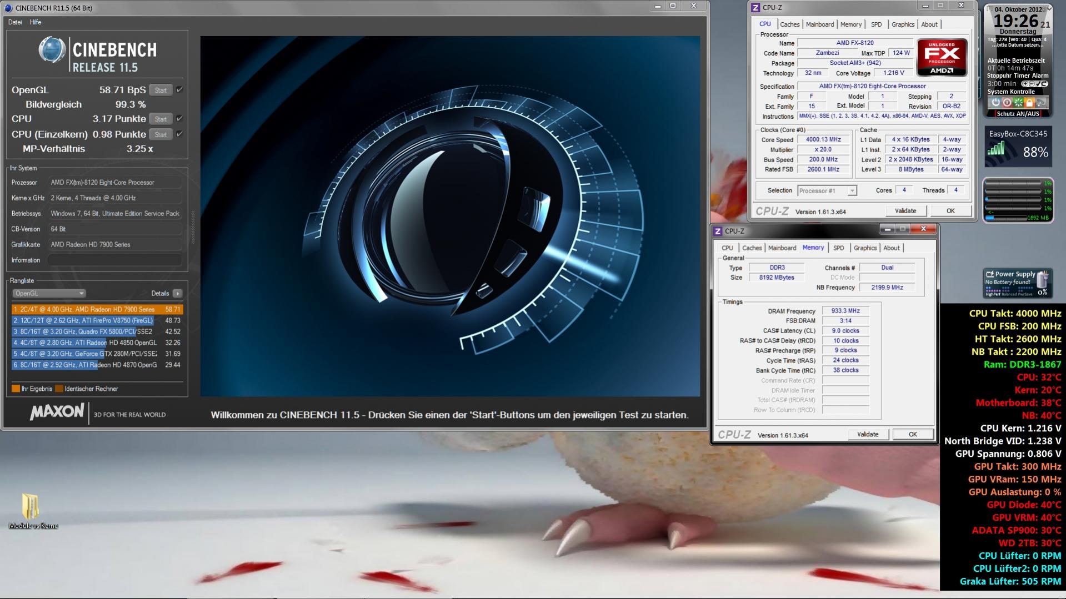
Task: Click the lower CPU-Z title bar Z icon
Action: point(718,231)
